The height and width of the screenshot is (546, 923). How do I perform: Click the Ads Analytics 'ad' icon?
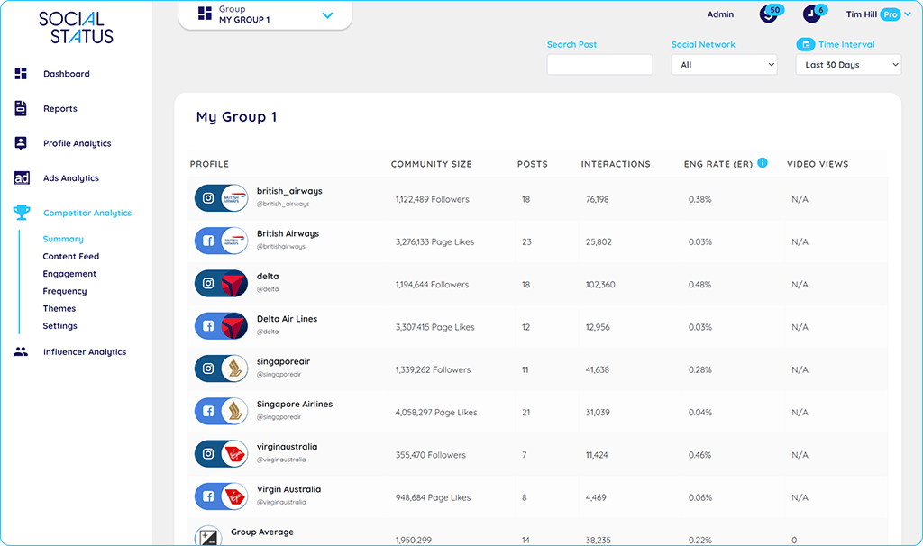point(19,177)
